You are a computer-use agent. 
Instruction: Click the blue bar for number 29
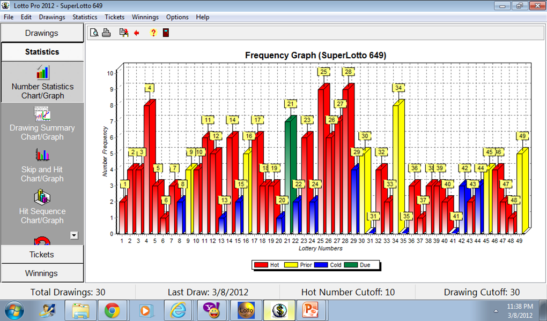(355, 200)
